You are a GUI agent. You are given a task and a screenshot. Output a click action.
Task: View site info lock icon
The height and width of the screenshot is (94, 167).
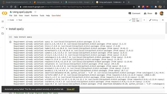21,7
